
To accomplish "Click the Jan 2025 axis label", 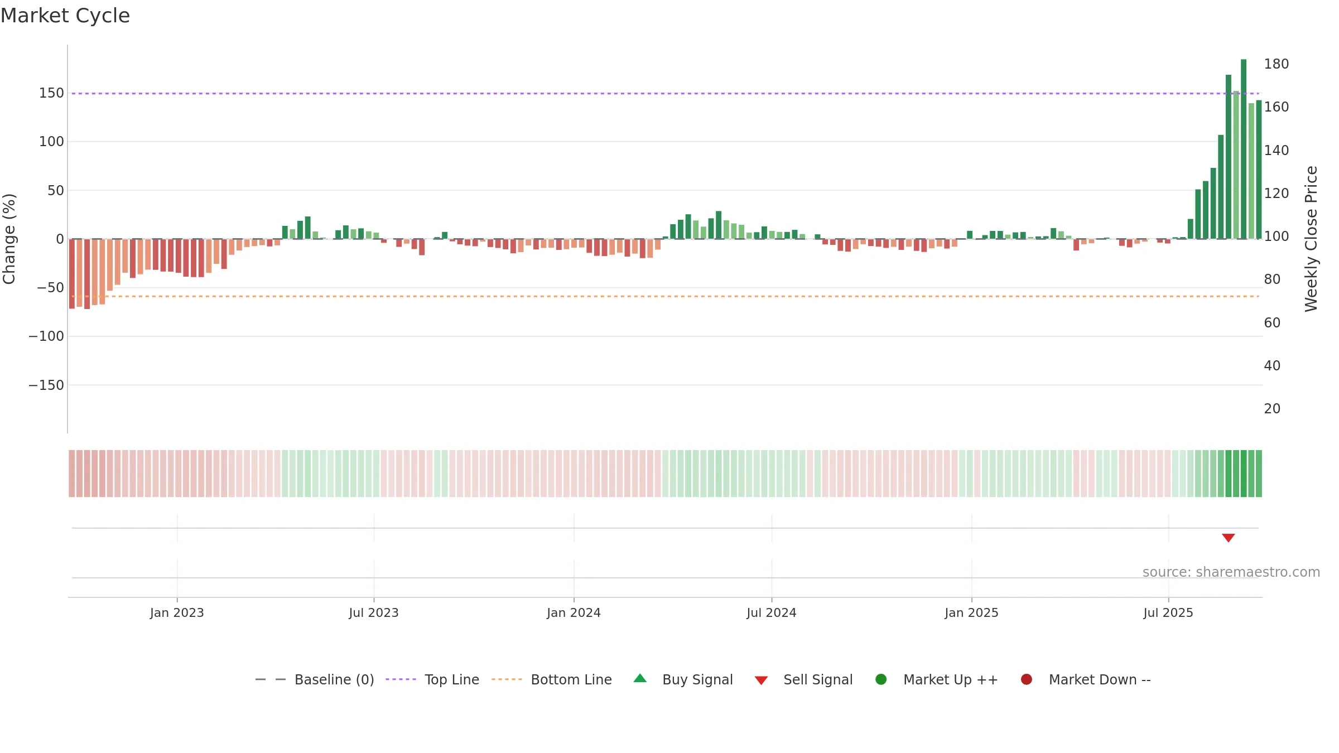I will [x=971, y=613].
